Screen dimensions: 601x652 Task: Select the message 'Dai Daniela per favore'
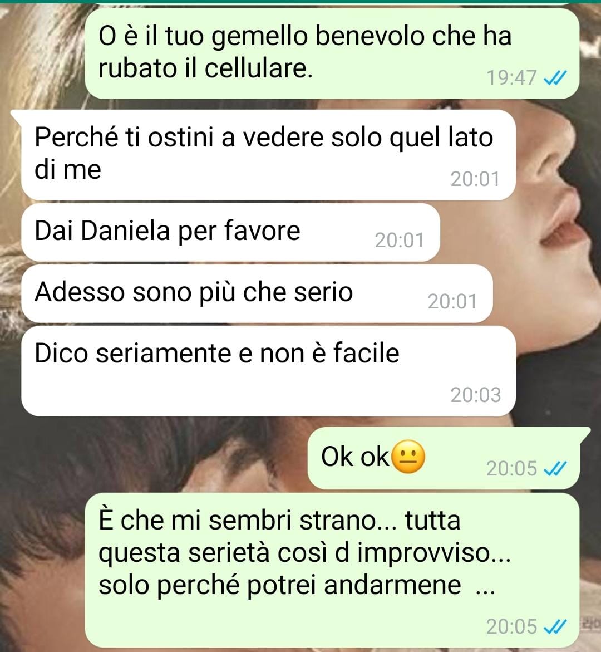pos(231,232)
